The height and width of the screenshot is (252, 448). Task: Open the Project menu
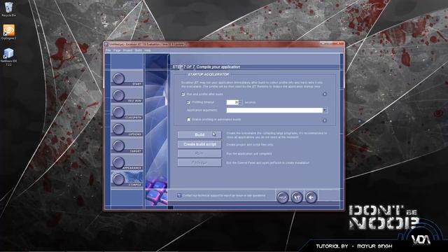tap(127, 50)
